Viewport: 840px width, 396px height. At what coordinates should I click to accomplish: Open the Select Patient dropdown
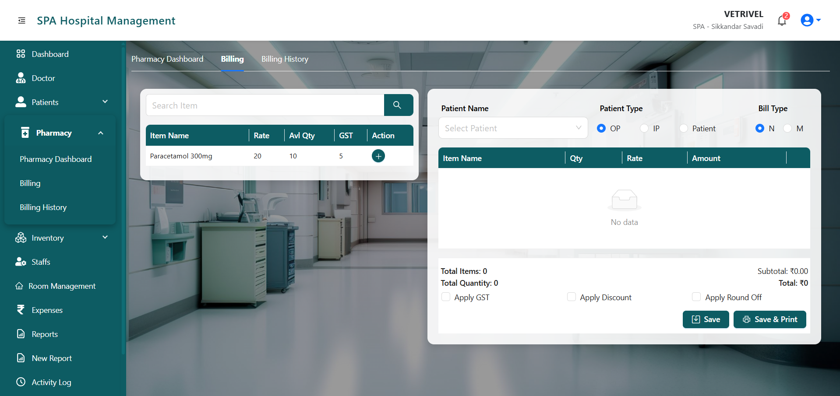tap(512, 128)
